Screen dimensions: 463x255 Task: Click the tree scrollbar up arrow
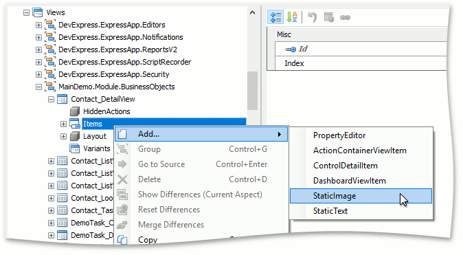pos(253,12)
